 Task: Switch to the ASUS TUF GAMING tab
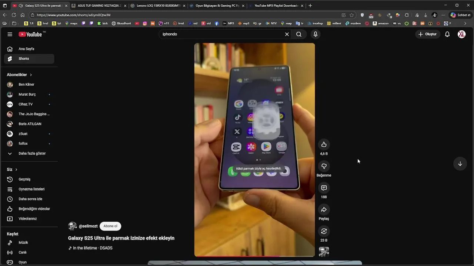(x=99, y=6)
